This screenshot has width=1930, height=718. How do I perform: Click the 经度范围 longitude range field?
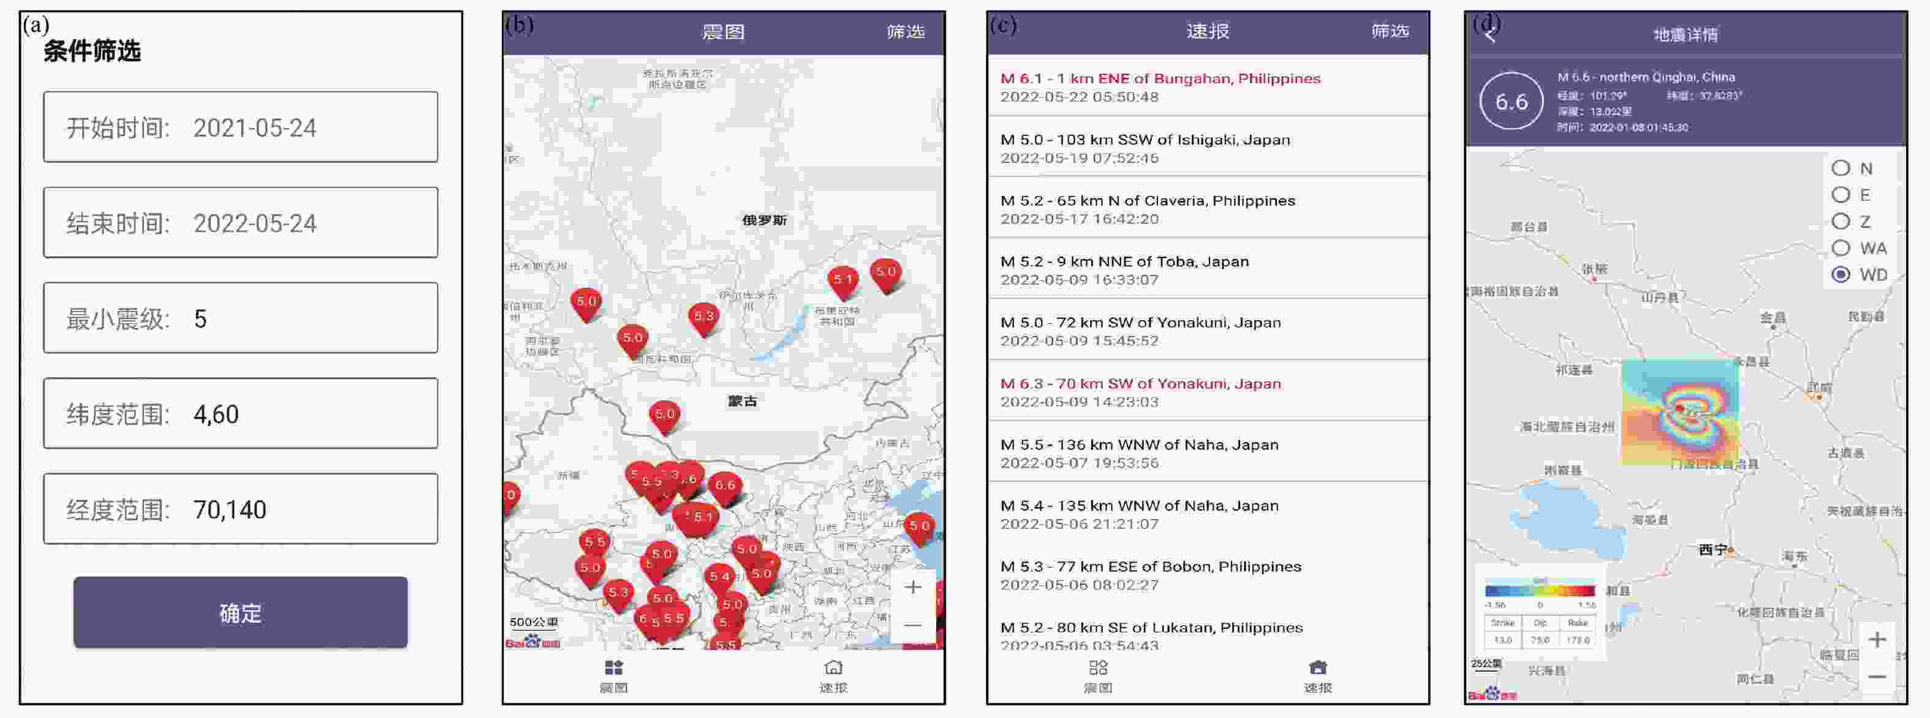coord(241,509)
